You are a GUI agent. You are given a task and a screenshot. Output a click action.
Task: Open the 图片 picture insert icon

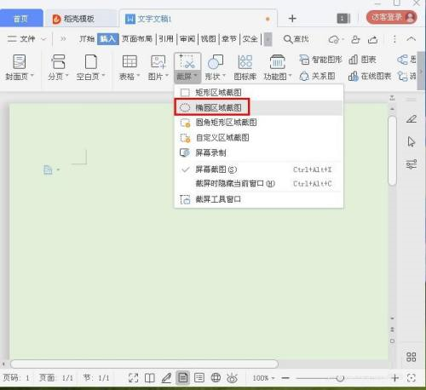point(158,61)
